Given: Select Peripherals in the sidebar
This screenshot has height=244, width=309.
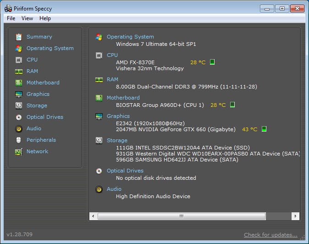Looking at the screenshot, I should tap(41, 140).
